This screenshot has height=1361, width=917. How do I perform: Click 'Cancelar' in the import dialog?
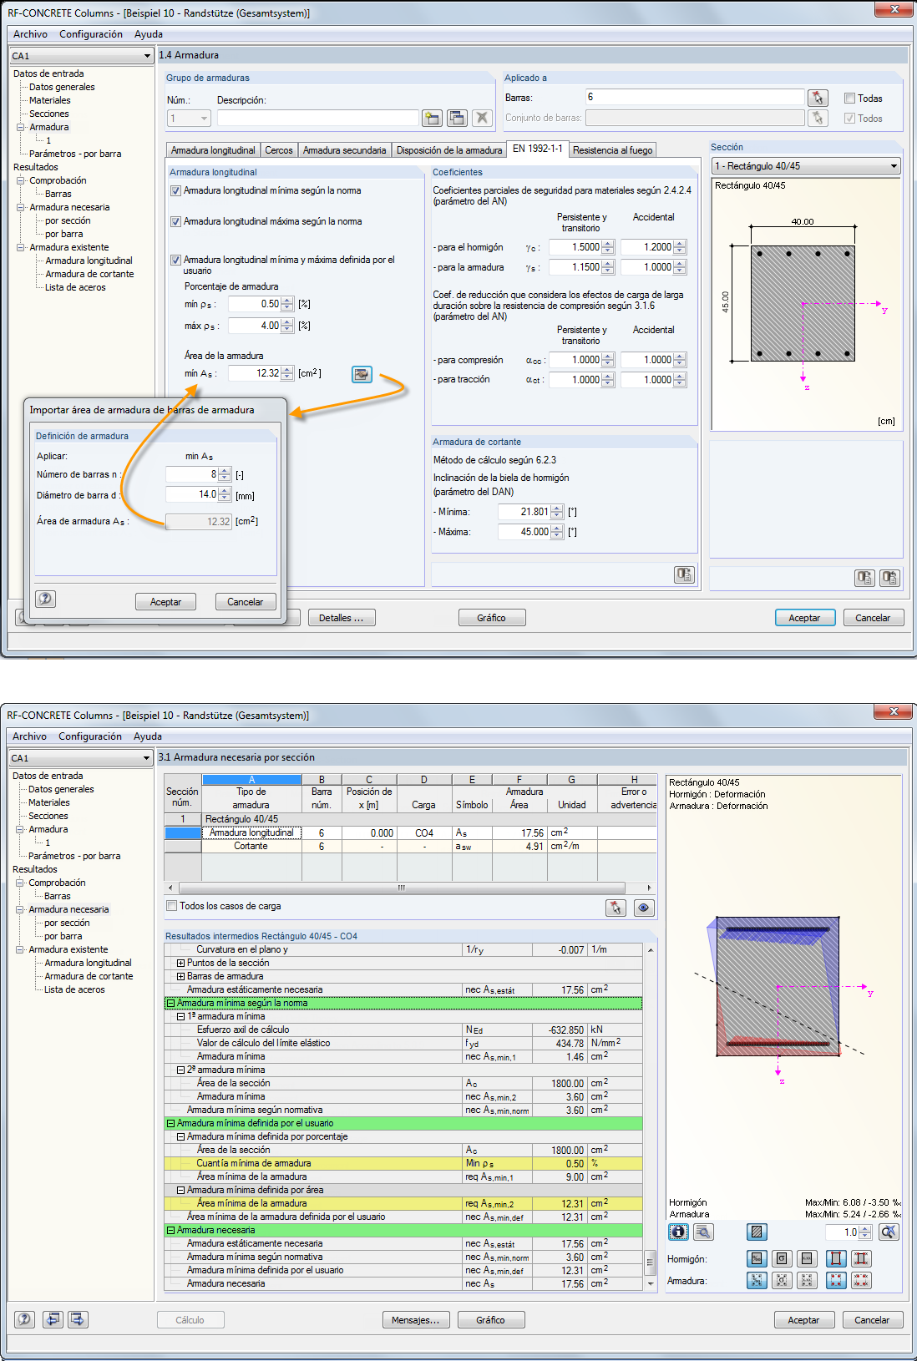(246, 602)
